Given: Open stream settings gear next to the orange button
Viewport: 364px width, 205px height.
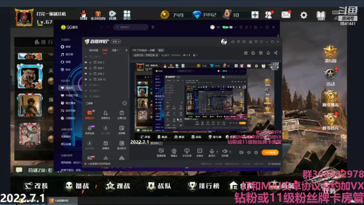Looking at the screenshot, I should coord(256,153).
